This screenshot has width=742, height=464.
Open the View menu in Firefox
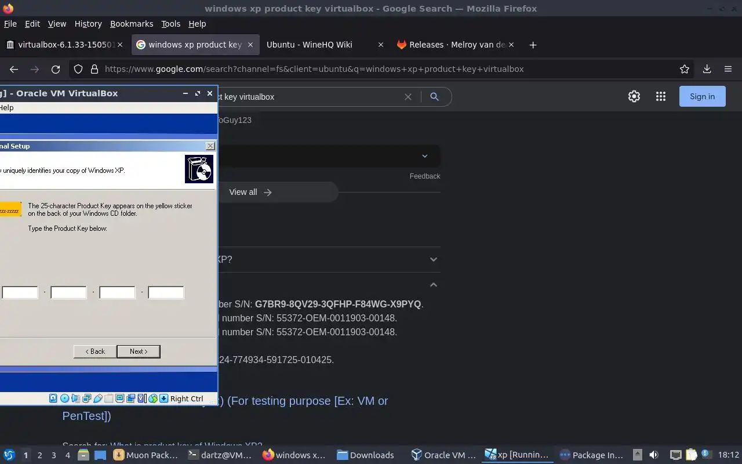57,24
